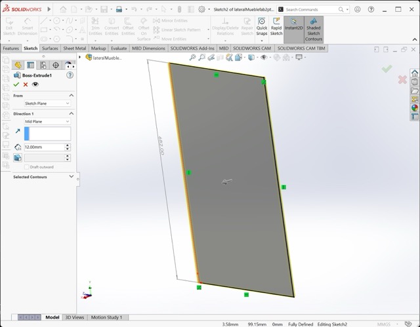This screenshot has height=327, width=420.
Task: Open SOLIDWORKS Resources home task pane
Action: click(415, 73)
